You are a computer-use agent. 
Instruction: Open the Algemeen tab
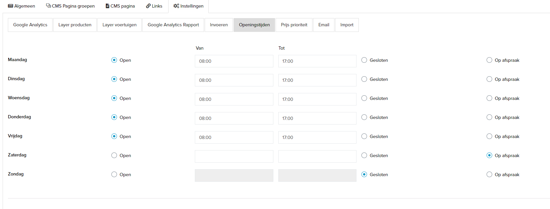pos(22,6)
